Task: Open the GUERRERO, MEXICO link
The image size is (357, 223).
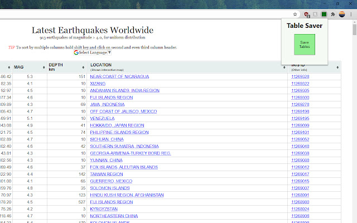Action: 111,181
